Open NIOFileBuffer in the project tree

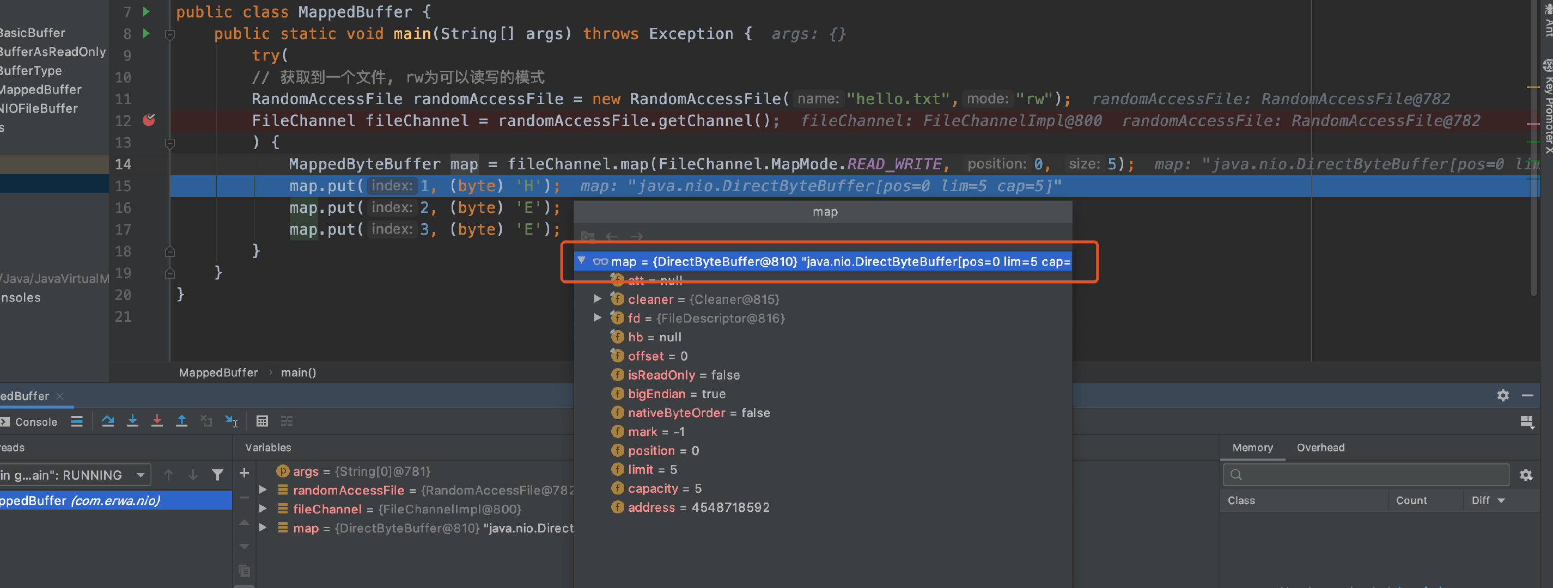[x=39, y=108]
